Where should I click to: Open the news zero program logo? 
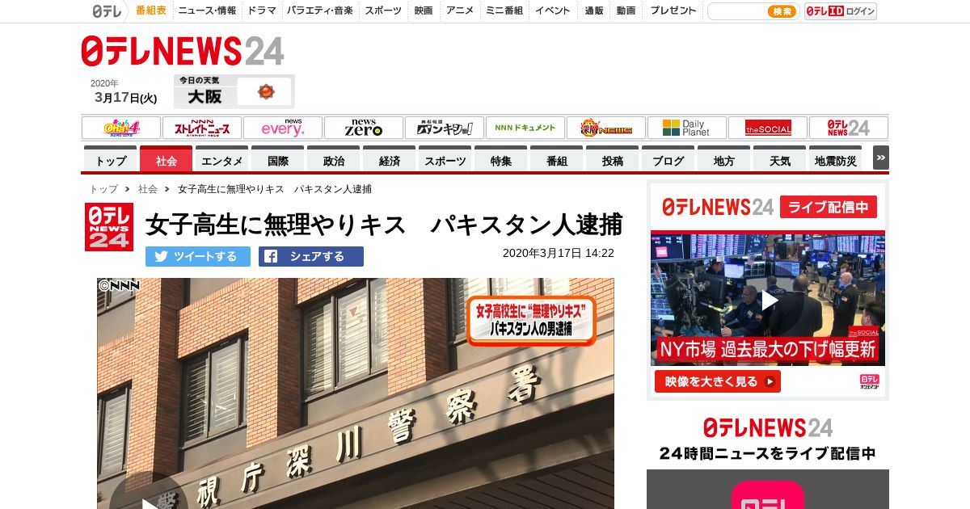point(364,128)
